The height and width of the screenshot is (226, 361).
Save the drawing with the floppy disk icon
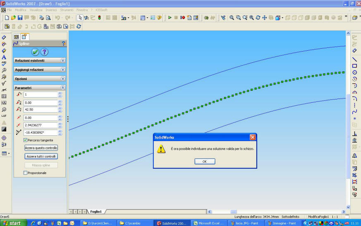tap(20, 18)
